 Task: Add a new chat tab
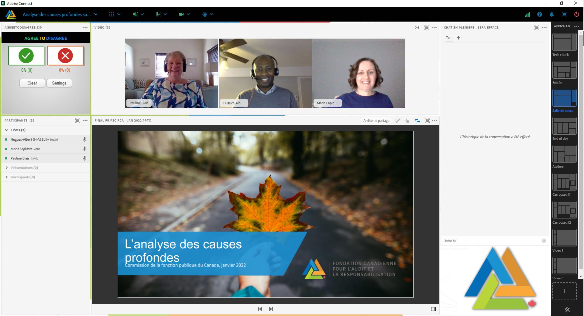click(x=459, y=38)
